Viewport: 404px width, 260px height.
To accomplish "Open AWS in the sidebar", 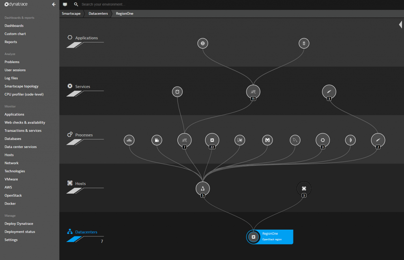I will 8,187.
